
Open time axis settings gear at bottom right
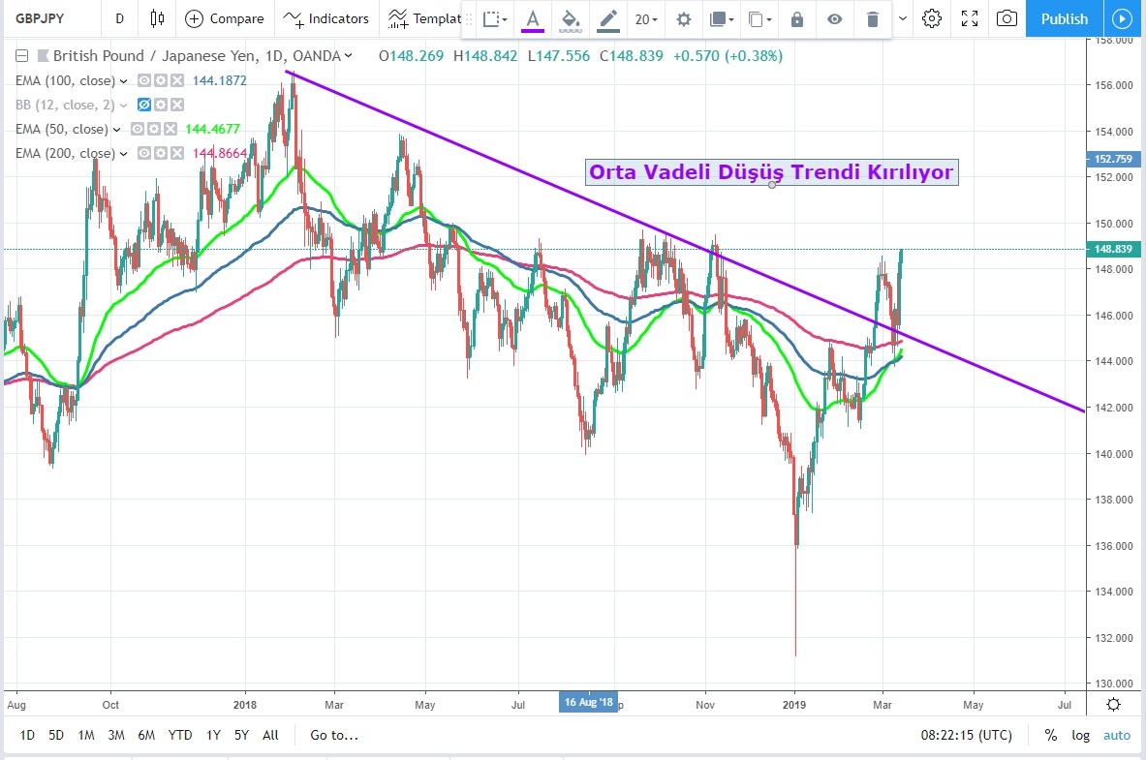pyautogui.click(x=1113, y=705)
